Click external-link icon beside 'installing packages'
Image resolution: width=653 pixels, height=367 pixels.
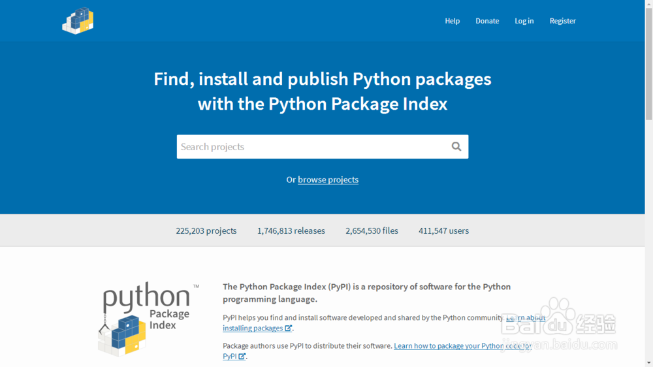click(289, 328)
